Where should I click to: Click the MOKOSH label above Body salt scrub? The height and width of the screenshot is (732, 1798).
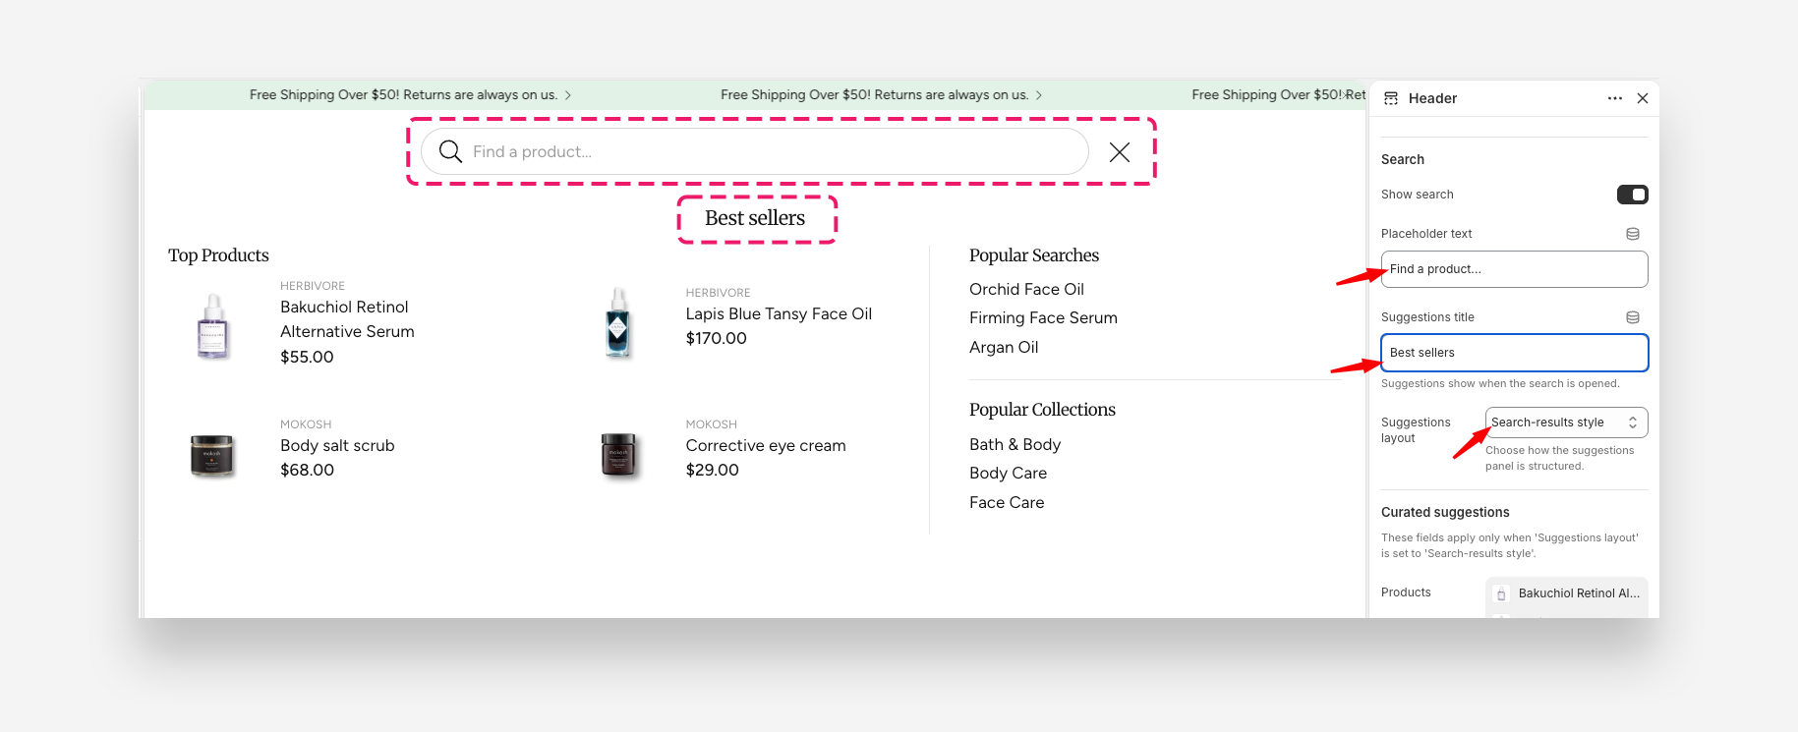click(x=306, y=424)
